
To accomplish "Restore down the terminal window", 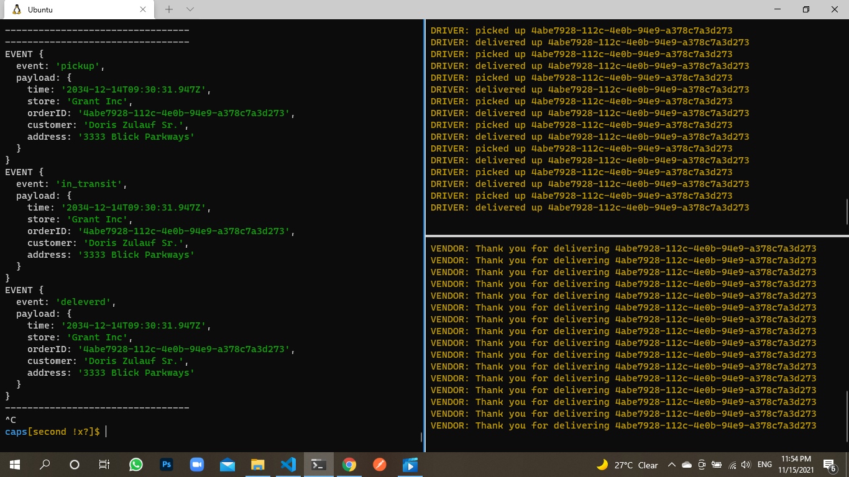I will pos(806,9).
